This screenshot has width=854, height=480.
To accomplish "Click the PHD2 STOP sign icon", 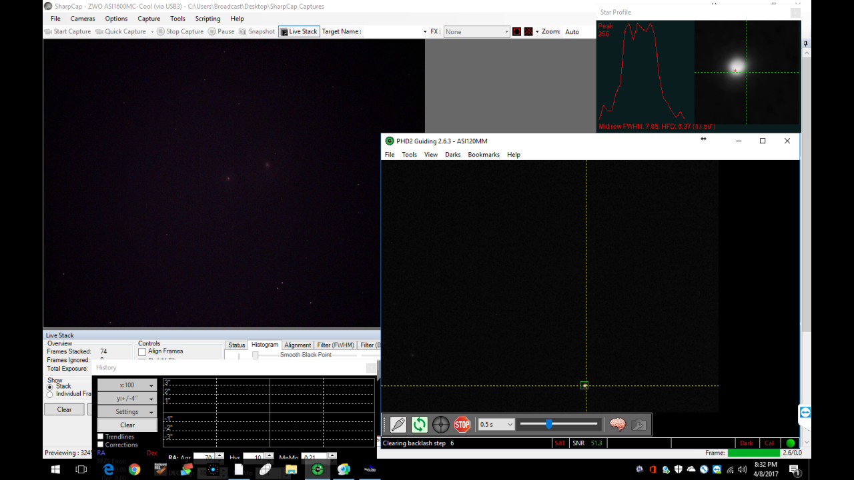I will click(462, 424).
